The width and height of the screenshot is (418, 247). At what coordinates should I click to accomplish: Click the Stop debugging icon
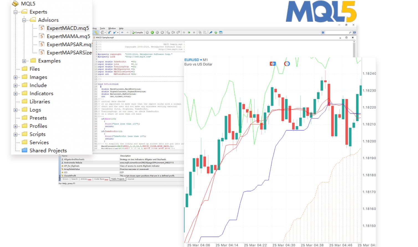click(x=162, y=33)
